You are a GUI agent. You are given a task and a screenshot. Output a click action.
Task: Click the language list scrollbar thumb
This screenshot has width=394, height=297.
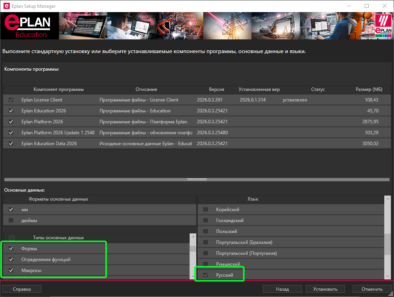[x=388, y=244]
